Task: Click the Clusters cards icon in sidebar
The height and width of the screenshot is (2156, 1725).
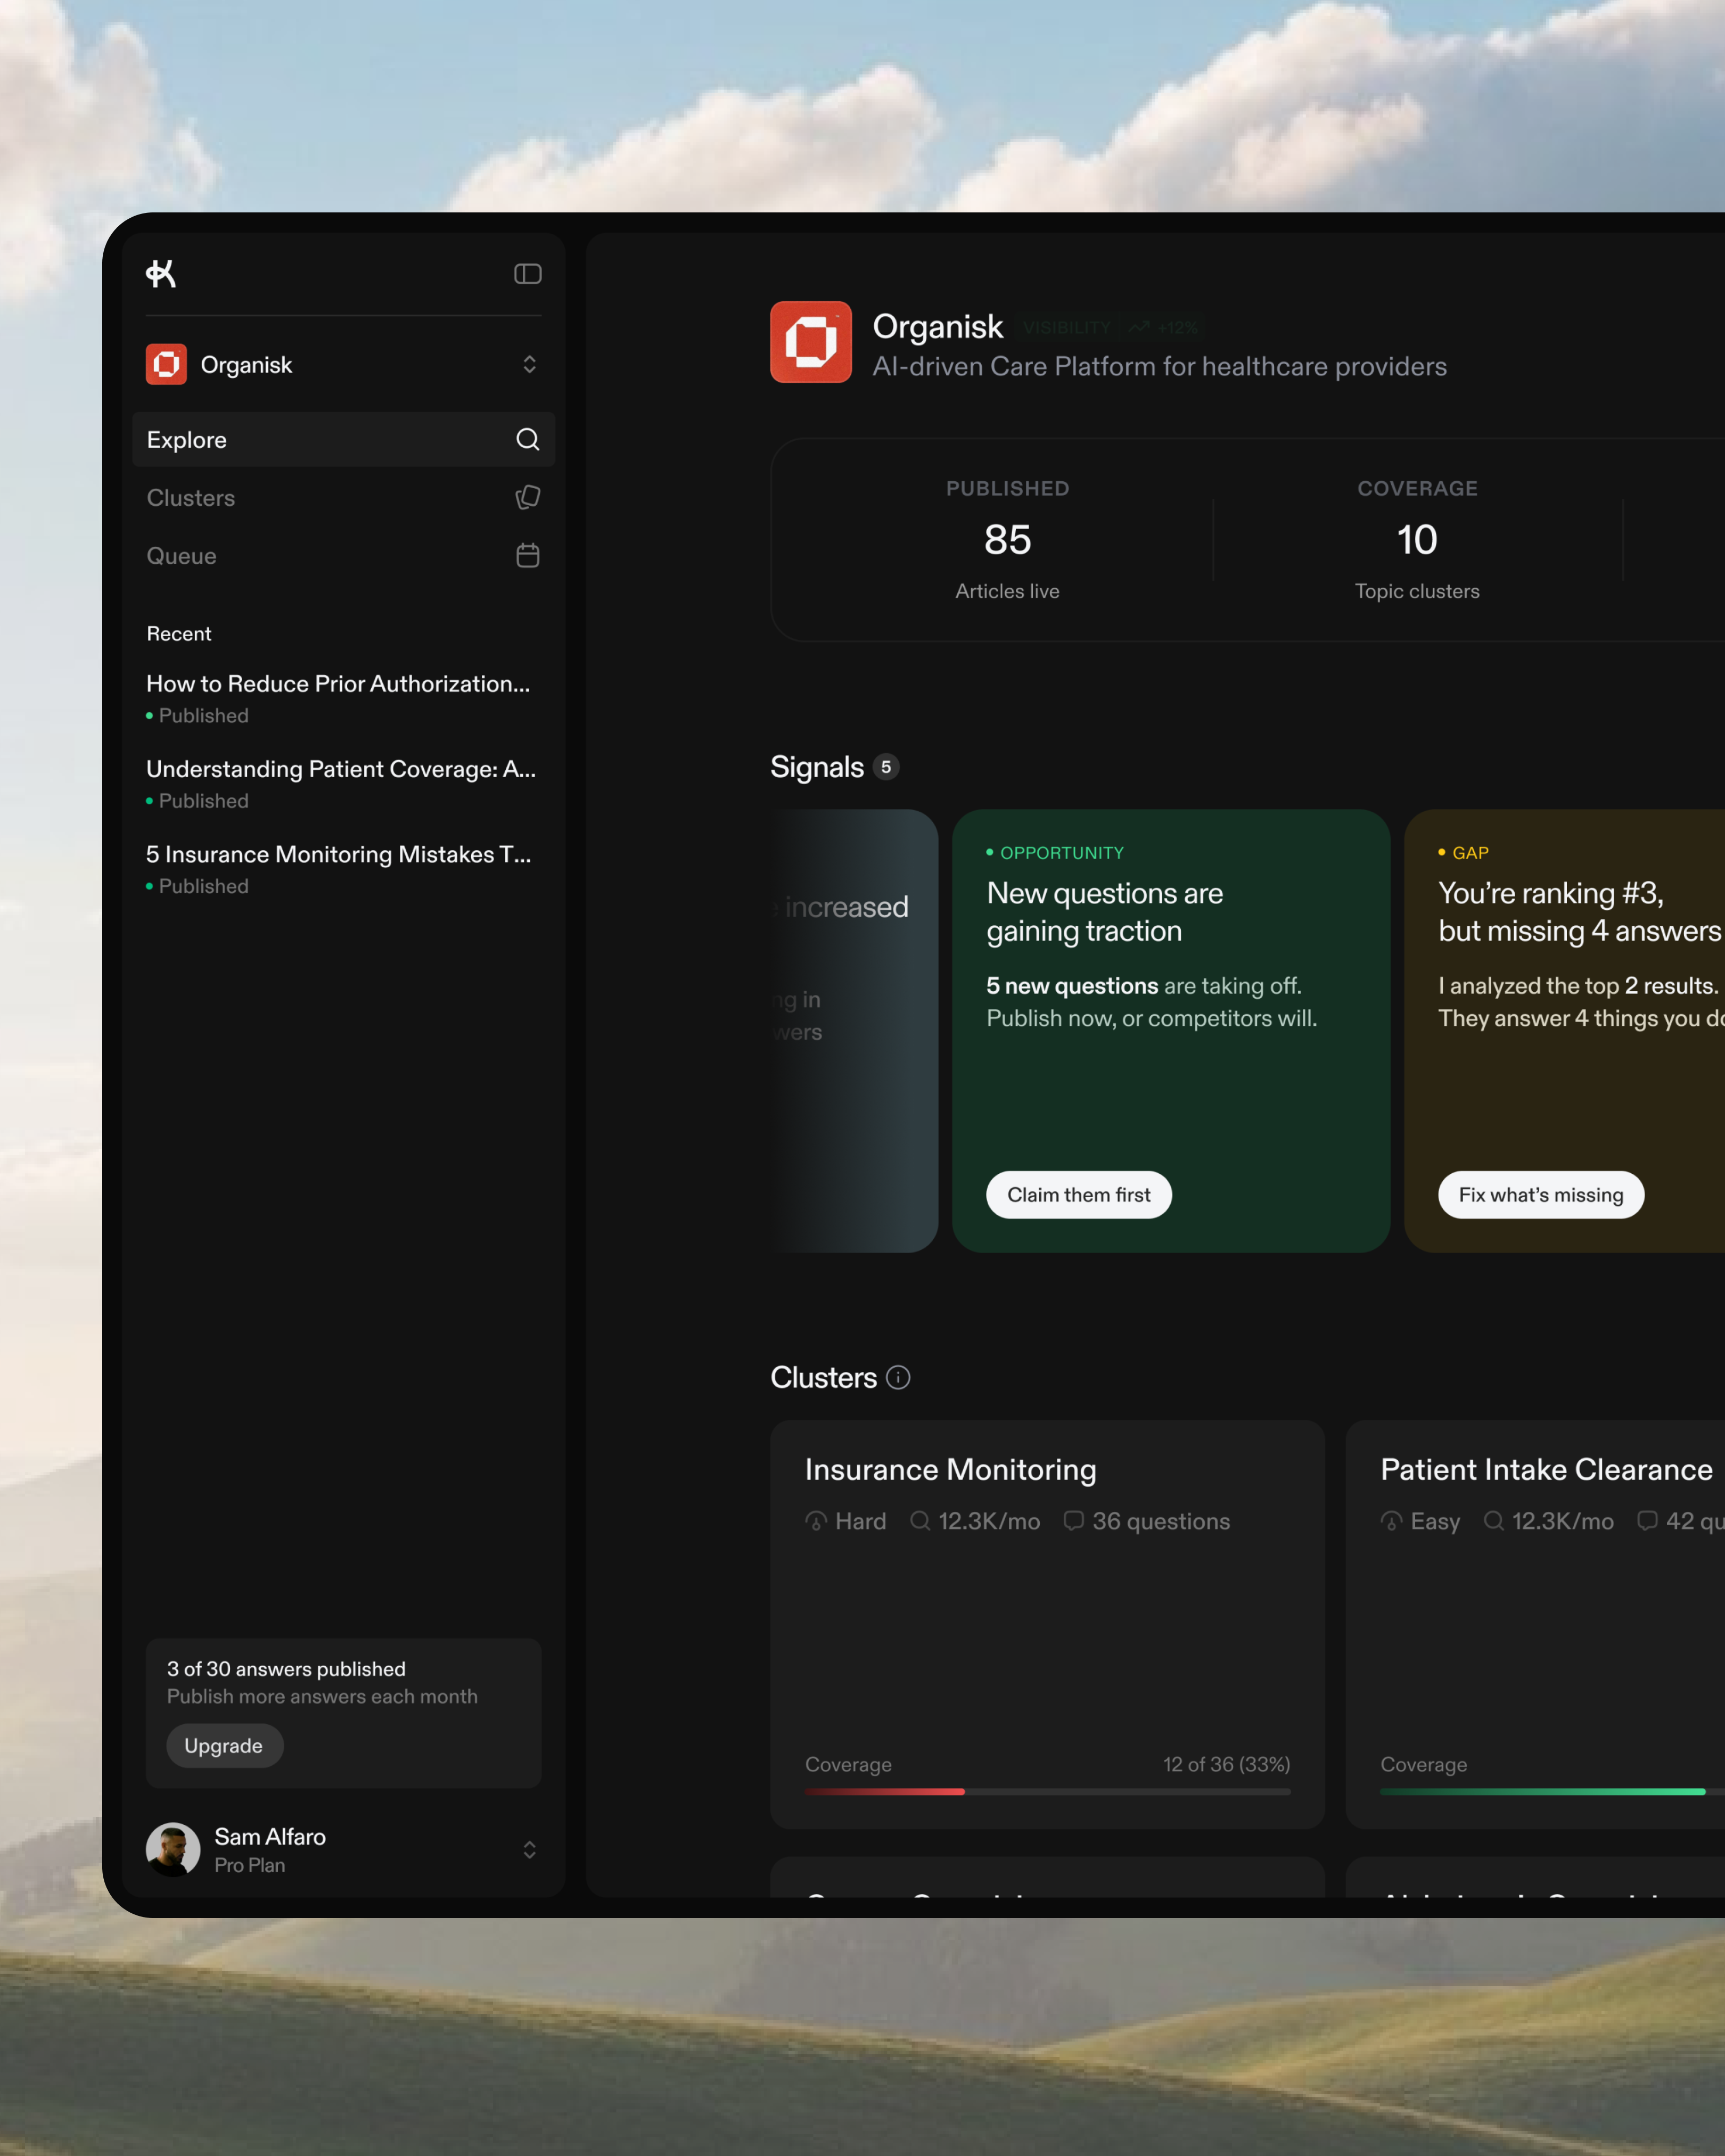Action: 527,497
